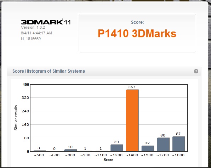Screen dimensions: 211x168
Task: Collapse the Score Histogram panel with the arrow icon
Action: [x=196, y=71]
